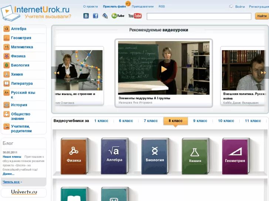The image size is (269, 201).
Task: Open the Биология textbook on the shelf
Action: (155, 156)
